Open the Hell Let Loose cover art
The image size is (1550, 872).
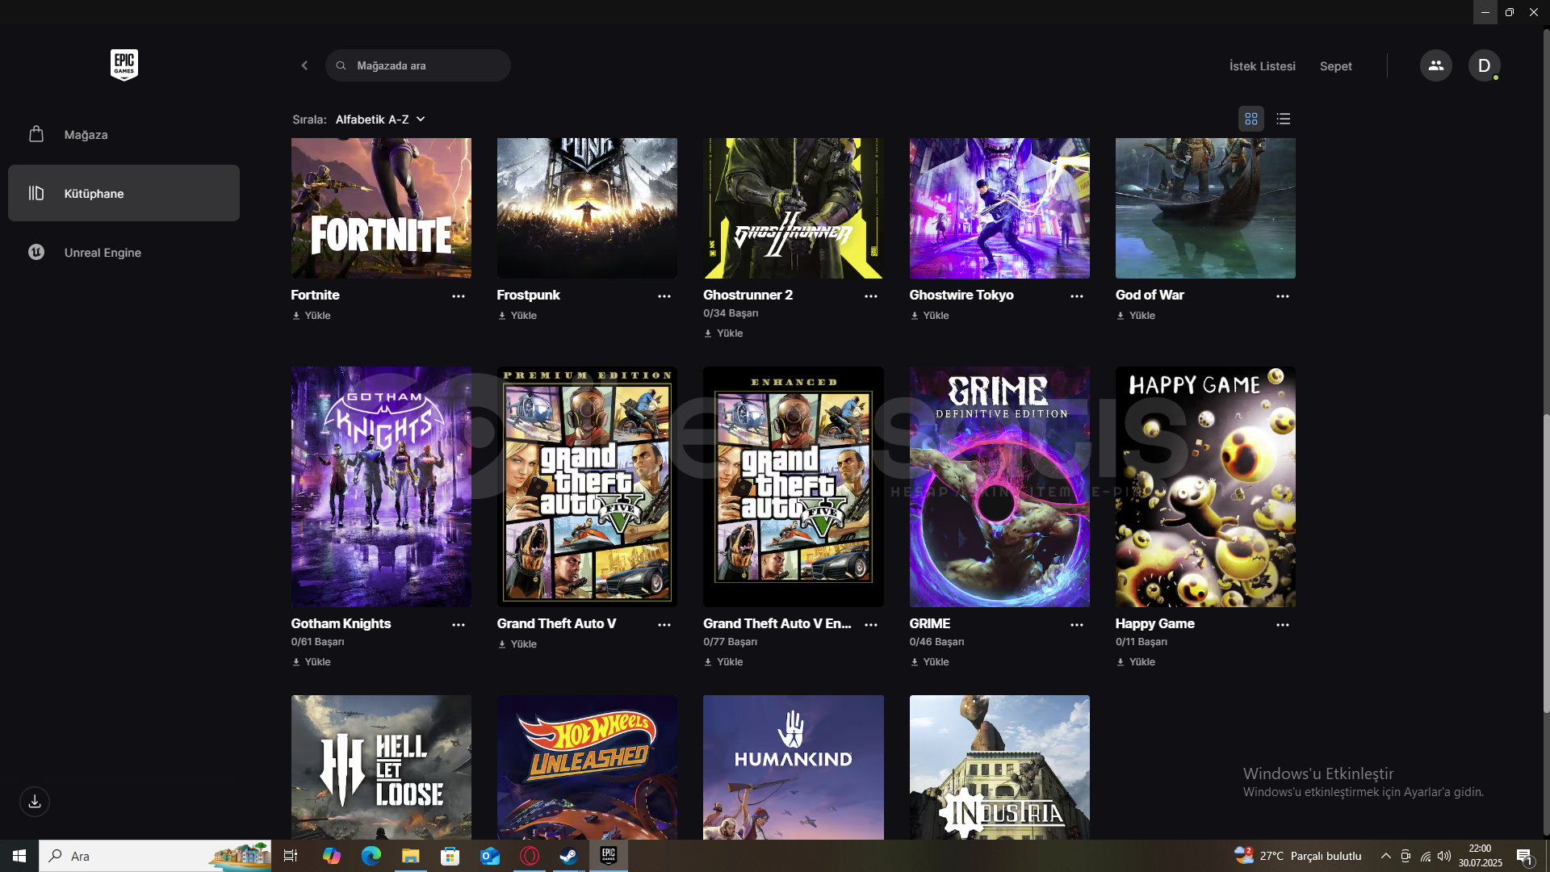point(381,767)
